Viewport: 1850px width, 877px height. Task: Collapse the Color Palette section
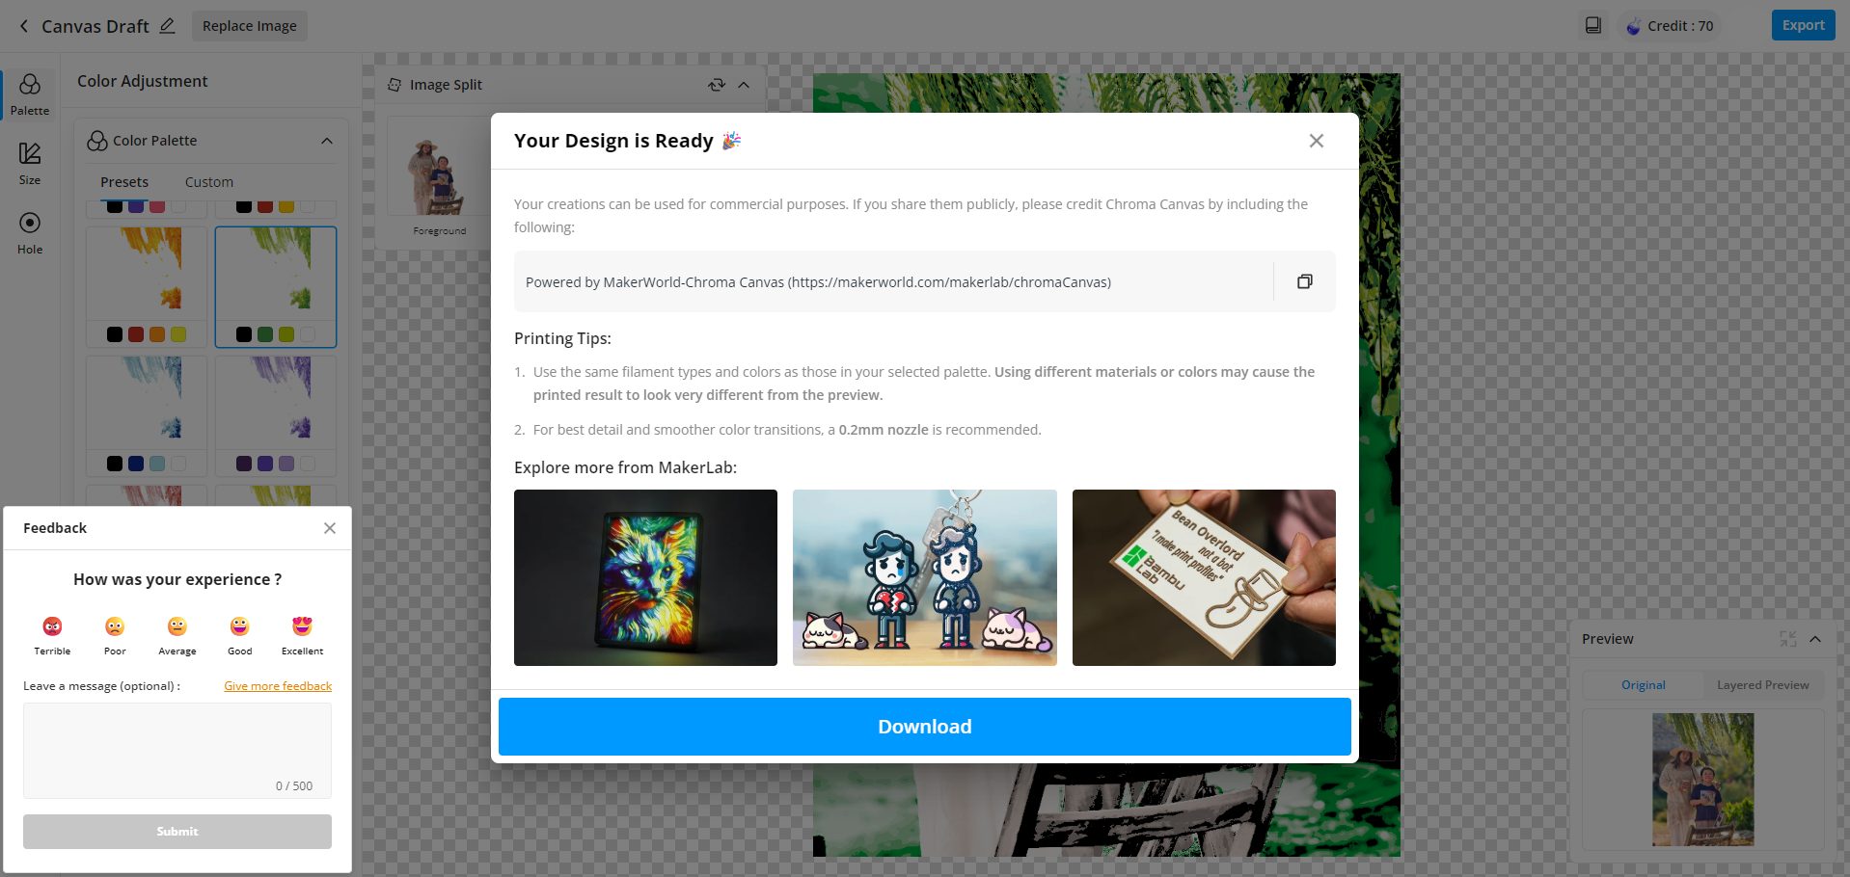click(x=327, y=141)
